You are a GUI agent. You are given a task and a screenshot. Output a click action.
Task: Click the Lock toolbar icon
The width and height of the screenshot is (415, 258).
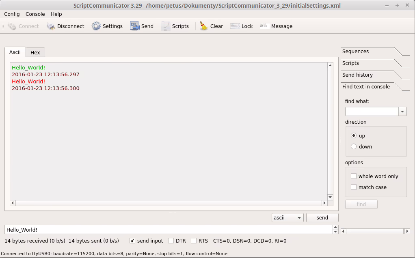[x=235, y=26]
